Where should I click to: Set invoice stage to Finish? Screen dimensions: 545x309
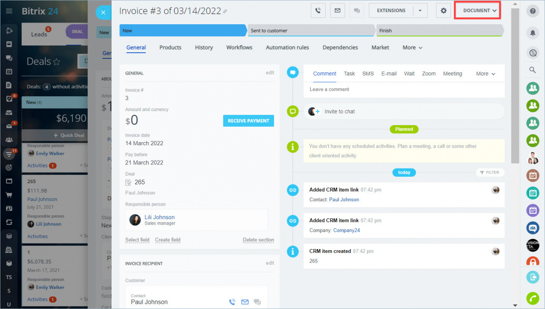point(440,31)
